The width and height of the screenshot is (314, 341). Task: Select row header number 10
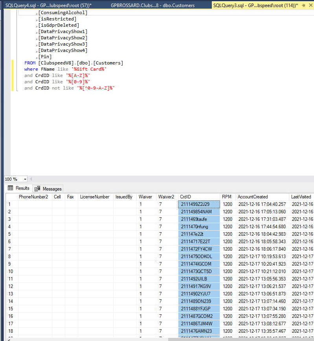(12, 271)
